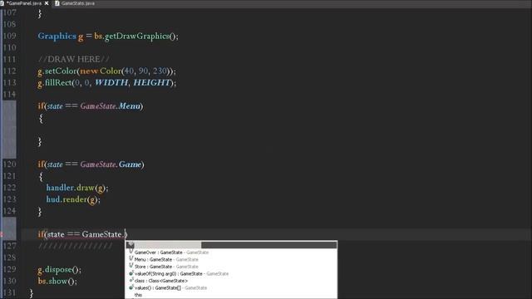Viewport: 532px width, 299px height.
Task: Click the HEIGHT constant in fillRect call
Action: [151, 82]
